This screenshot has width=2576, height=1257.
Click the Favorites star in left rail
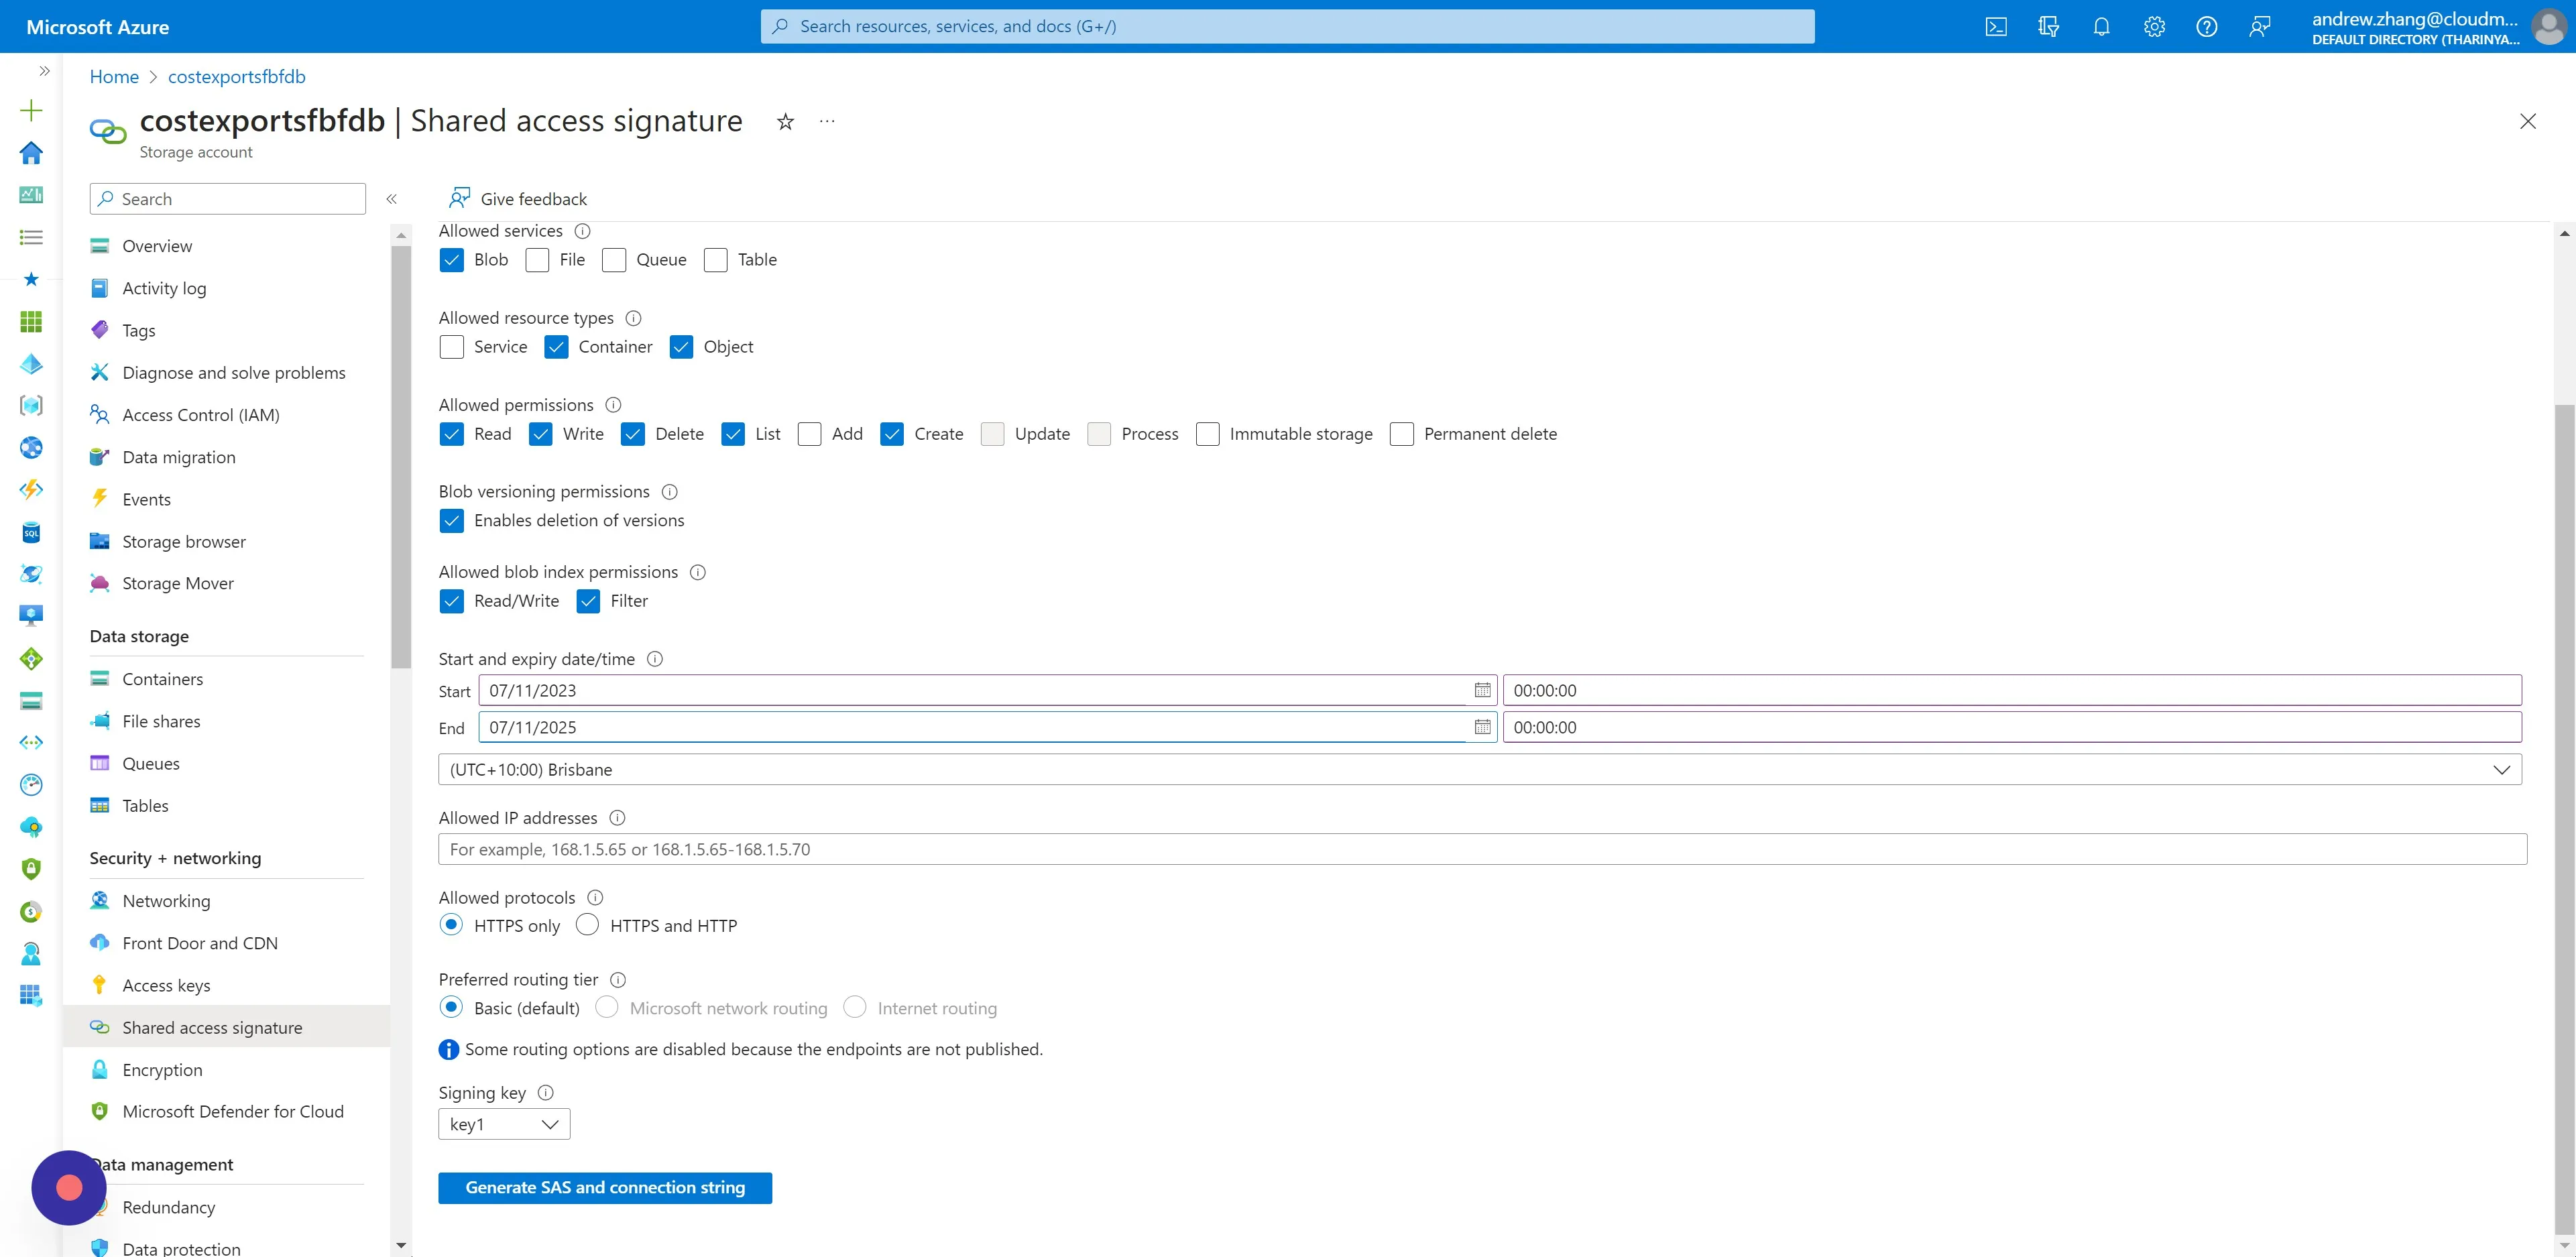tap(31, 279)
